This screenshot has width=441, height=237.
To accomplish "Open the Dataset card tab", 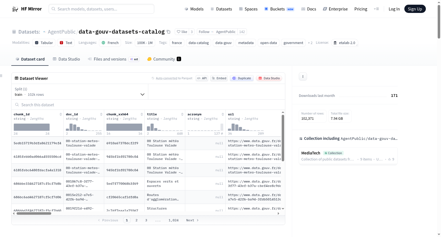I will click(x=30, y=59).
